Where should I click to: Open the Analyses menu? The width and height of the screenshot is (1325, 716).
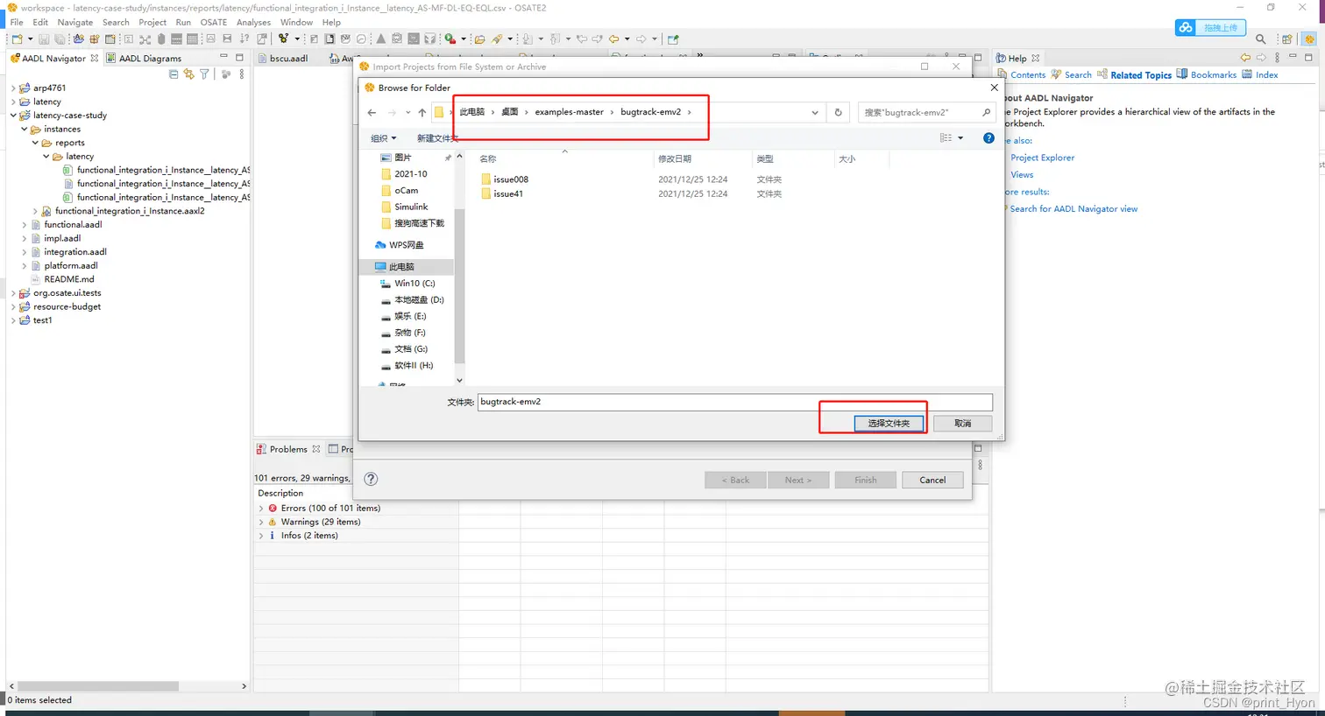(x=253, y=23)
